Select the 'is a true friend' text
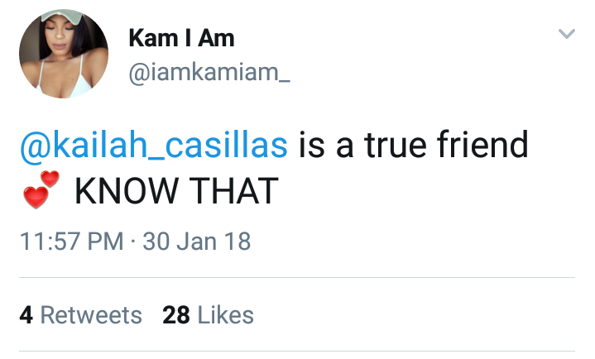The height and width of the screenshot is (359, 595). click(413, 144)
